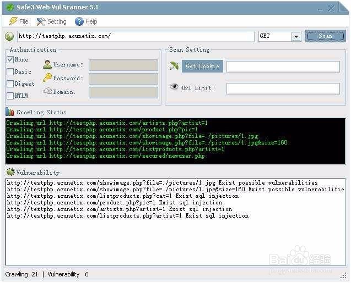Click the user avatar icon next to Username
Image resolution: width=351 pixels, height=283 pixels.
coord(47,64)
